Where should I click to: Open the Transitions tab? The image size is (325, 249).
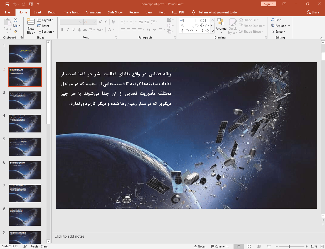(71, 12)
